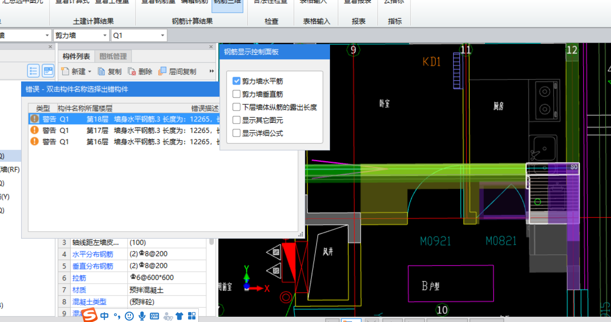Click axis grid bubble 10
This screenshot has height=322, width=611.
coord(442,310)
